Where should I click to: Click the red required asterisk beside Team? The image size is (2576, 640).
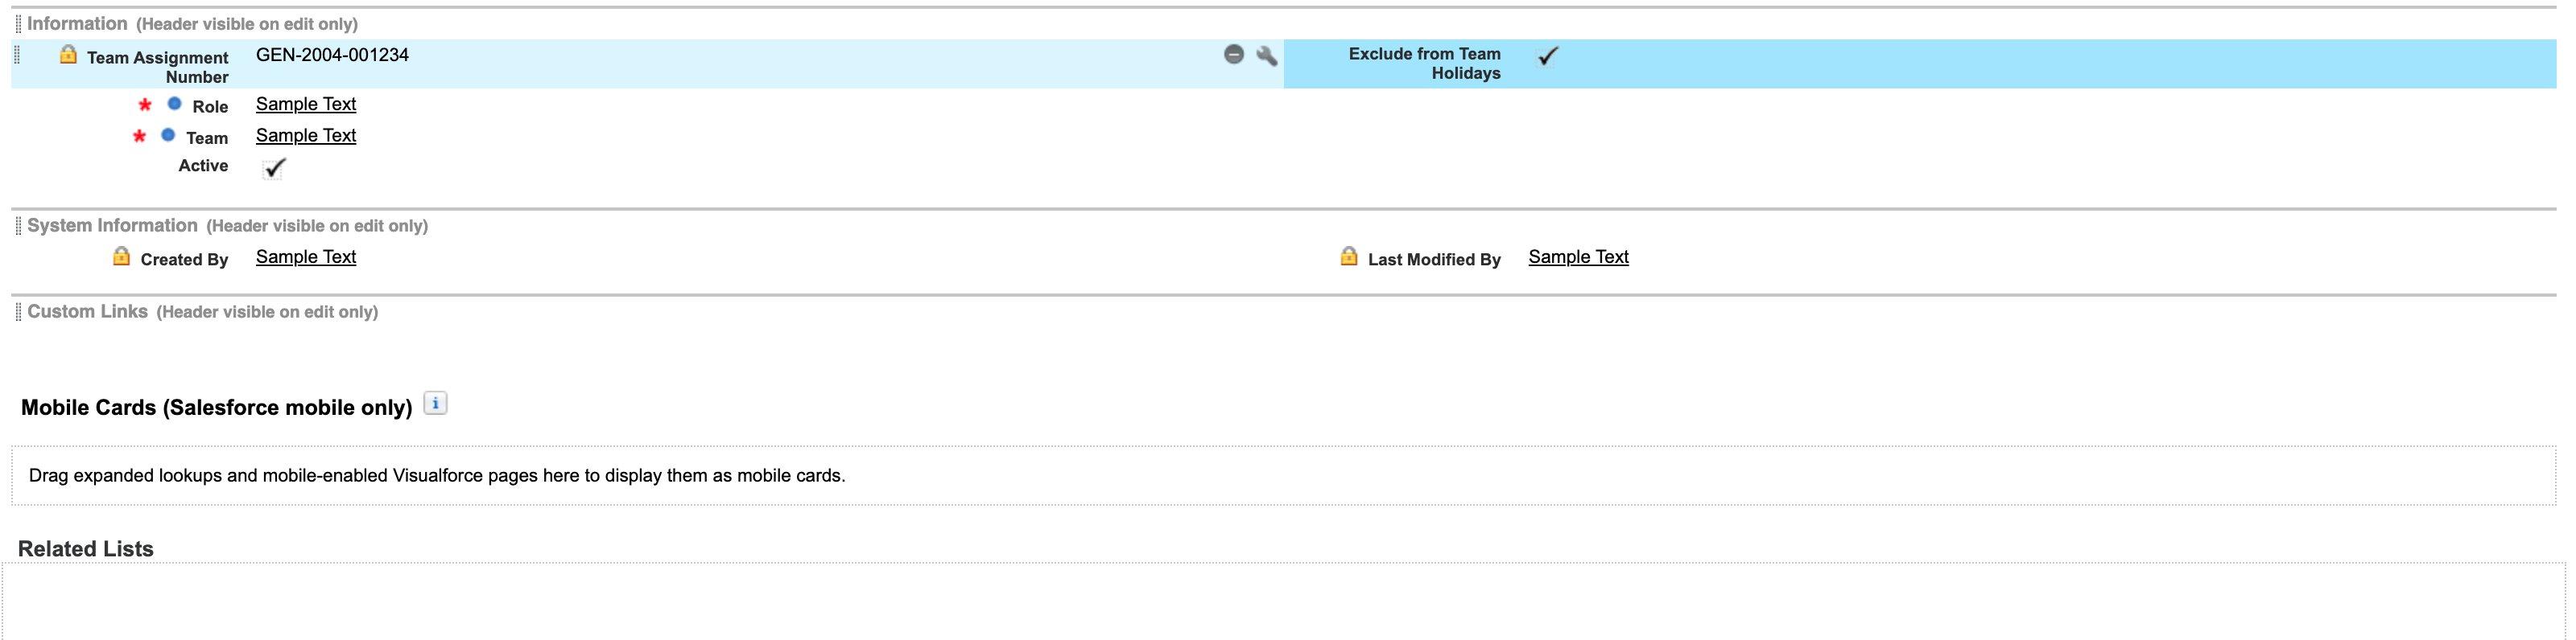tap(139, 136)
